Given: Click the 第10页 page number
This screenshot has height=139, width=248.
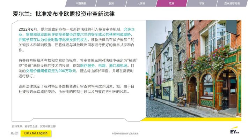Looking at the screenshot, I should (x=14, y=133).
